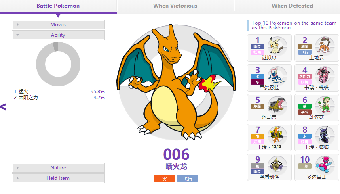Click the 甲贺忍蛙 name label
This screenshot has width=340, height=194.
[269, 88]
